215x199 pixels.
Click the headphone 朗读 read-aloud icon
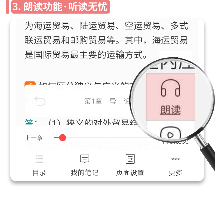pyautogui.click(x=170, y=88)
